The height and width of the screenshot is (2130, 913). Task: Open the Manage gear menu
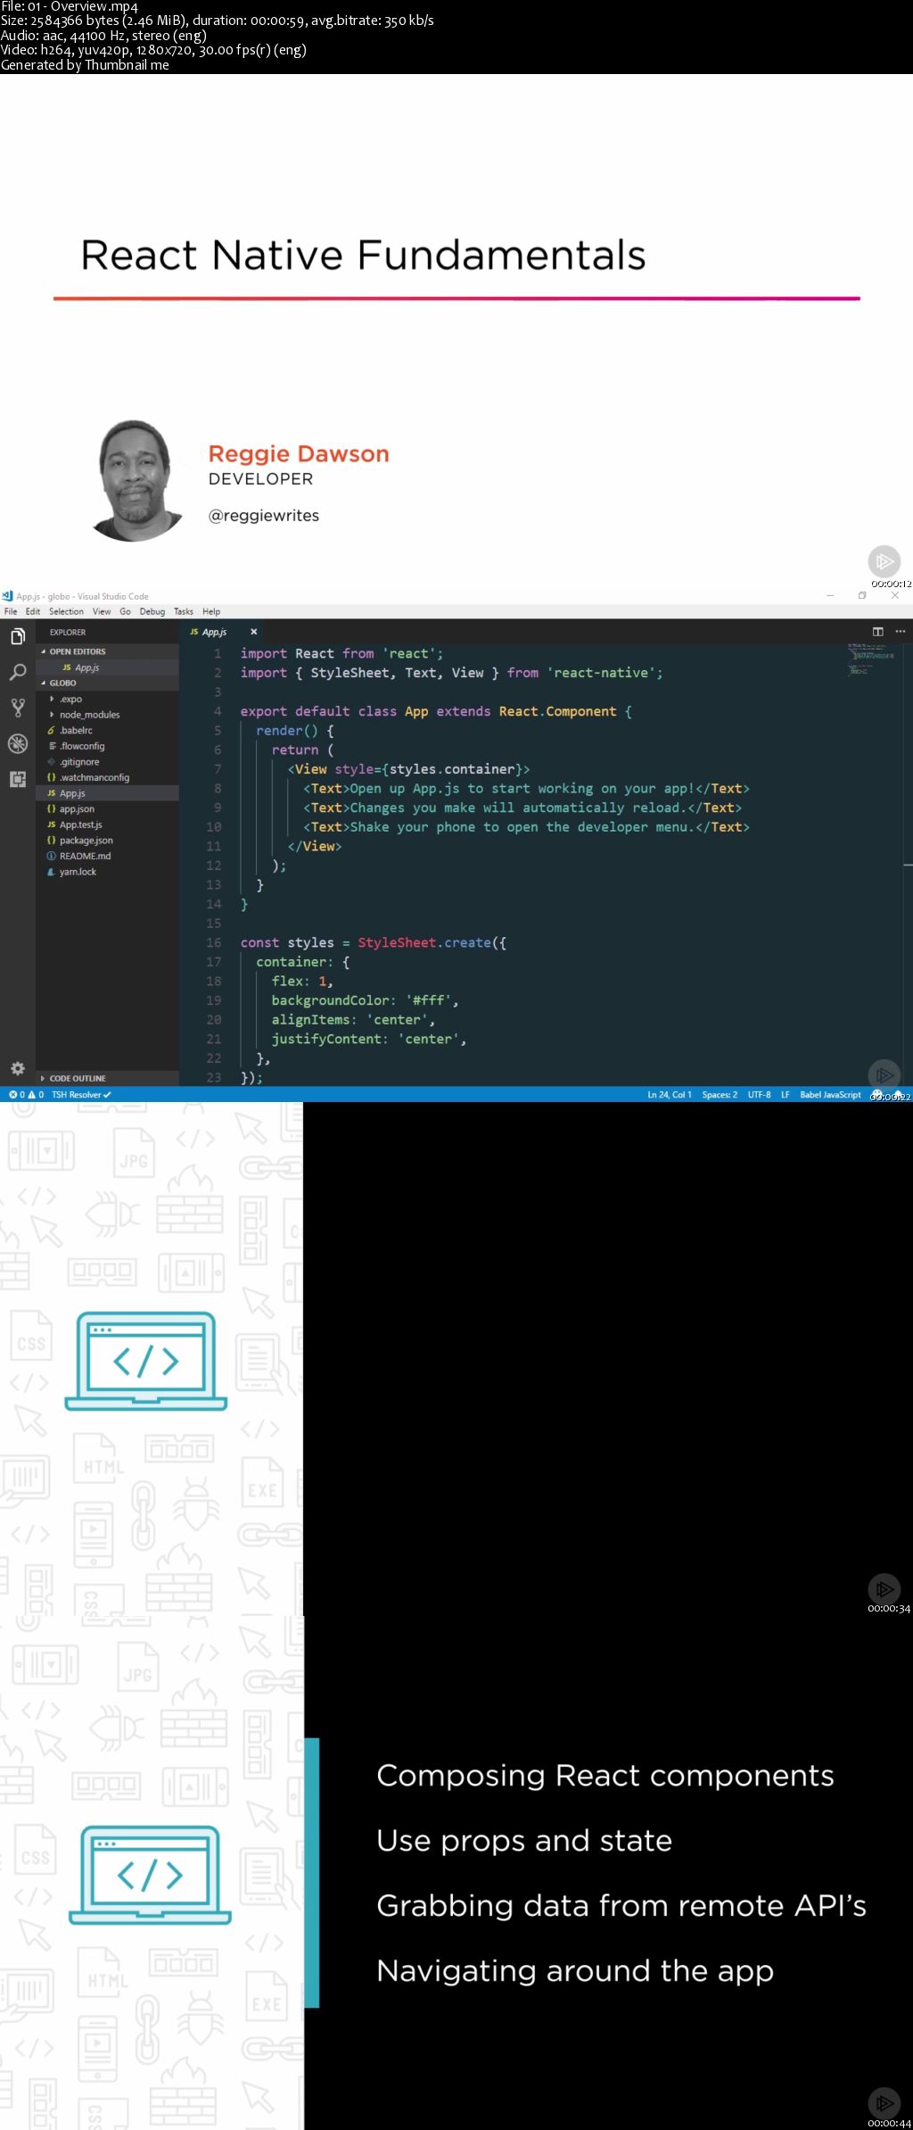pos(17,1068)
